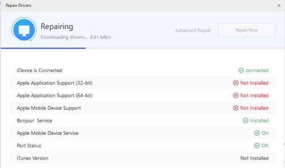Click the Repairing heading
The height and width of the screenshot is (168, 285).
coord(57,27)
